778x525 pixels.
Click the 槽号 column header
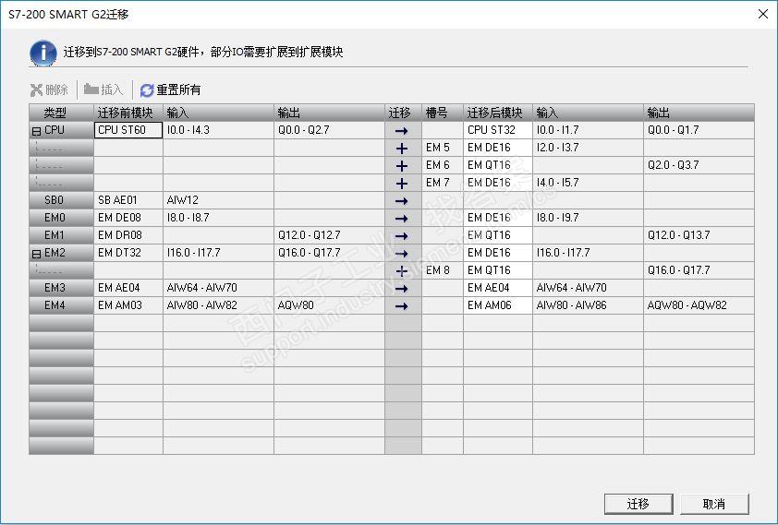pyautogui.click(x=442, y=113)
